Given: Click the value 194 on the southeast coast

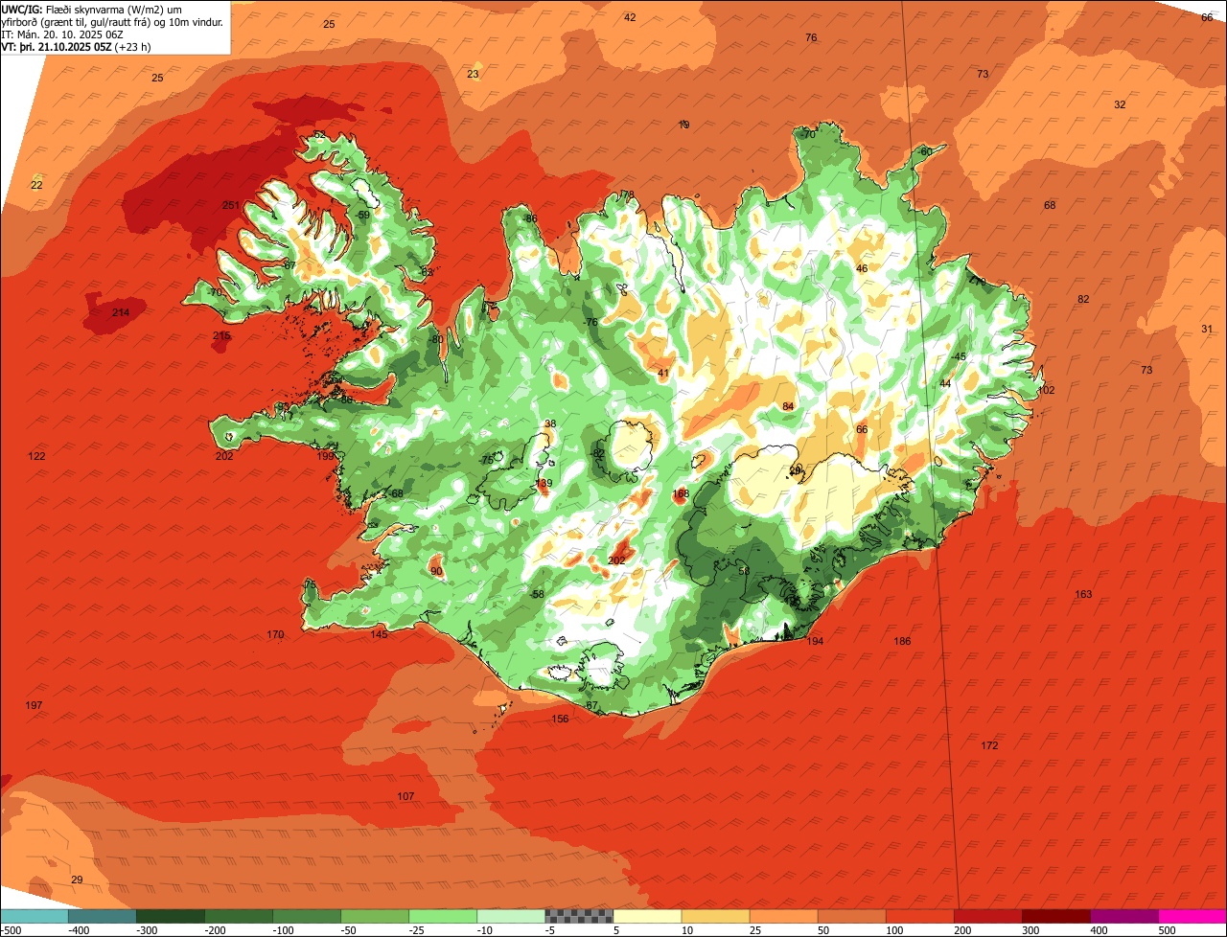Looking at the screenshot, I should point(815,642).
